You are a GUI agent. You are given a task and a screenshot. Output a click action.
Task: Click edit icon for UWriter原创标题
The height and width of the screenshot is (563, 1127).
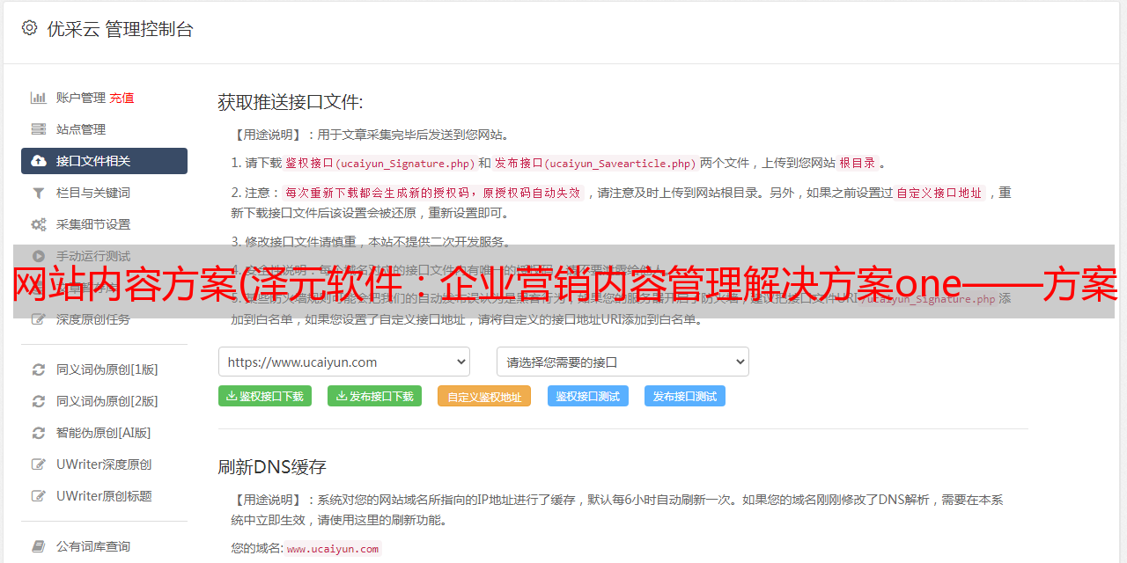coord(39,496)
